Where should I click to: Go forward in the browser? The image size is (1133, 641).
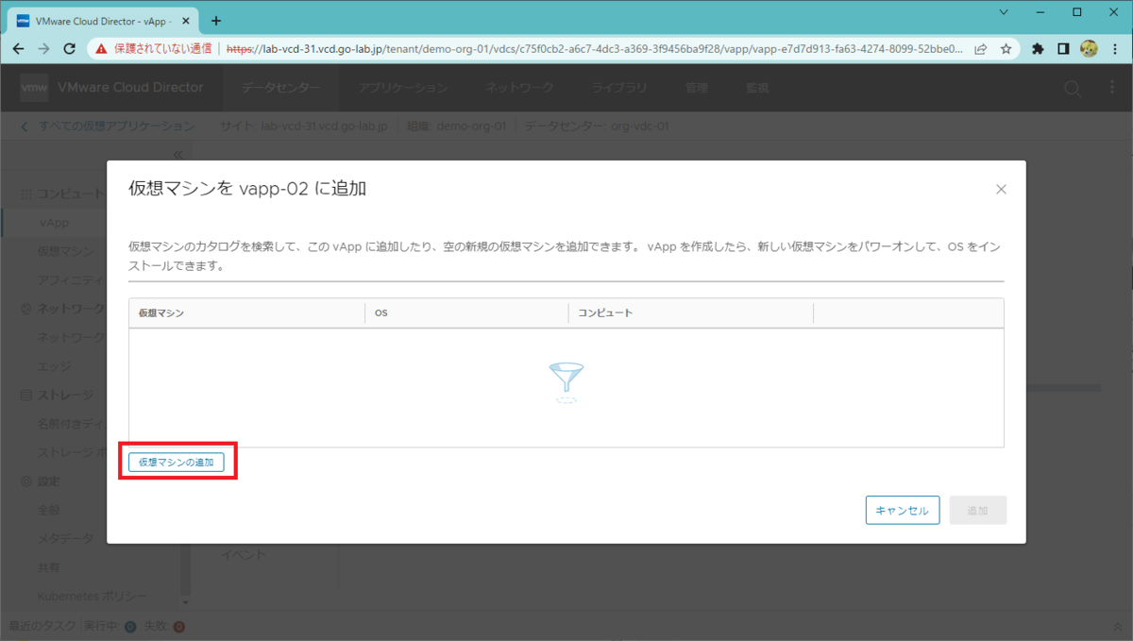[43, 48]
